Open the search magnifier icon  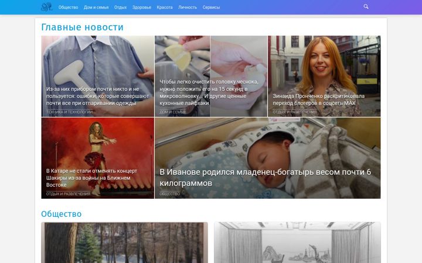[366, 6]
